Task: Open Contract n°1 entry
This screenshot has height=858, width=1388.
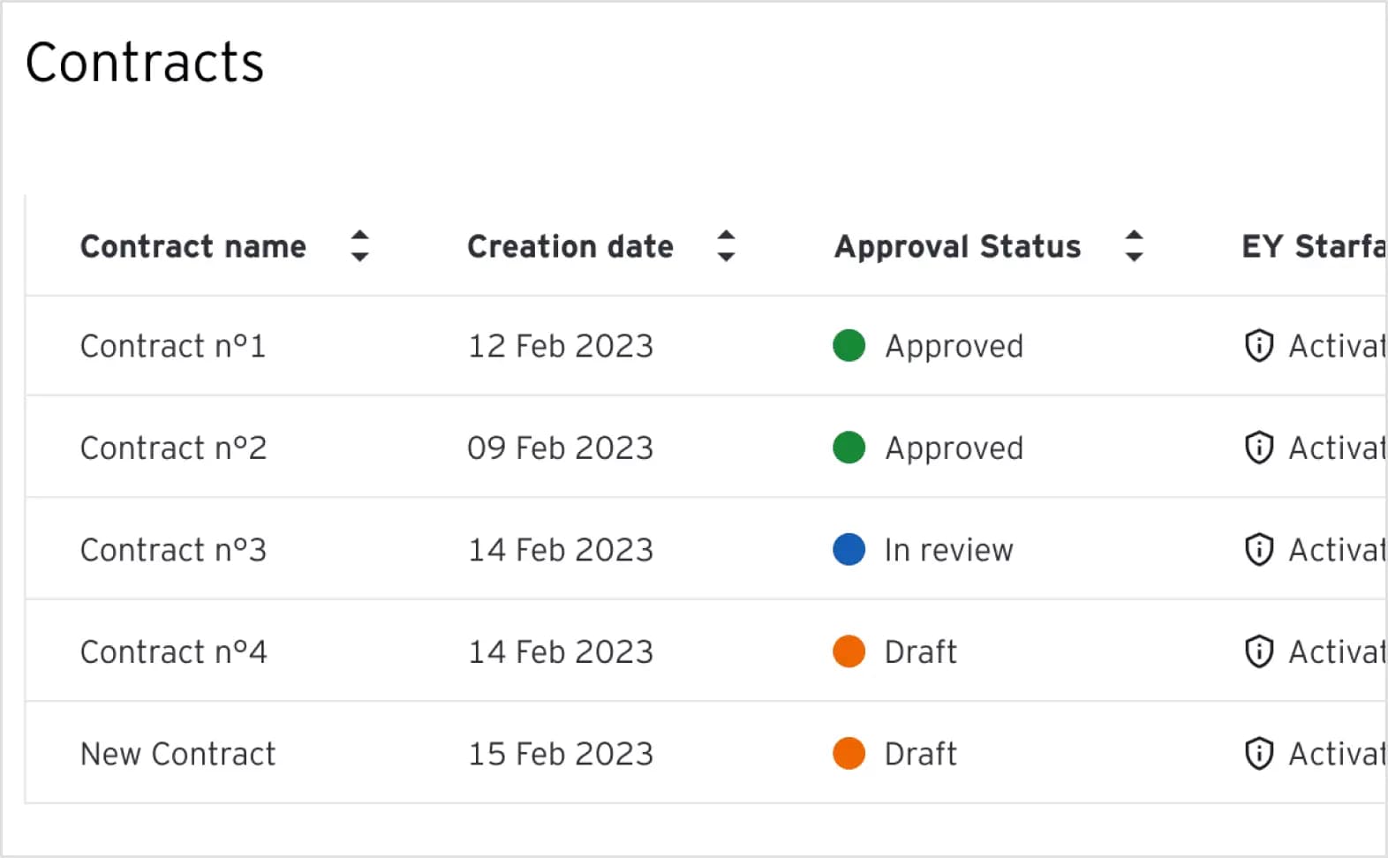Action: click(173, 346)
